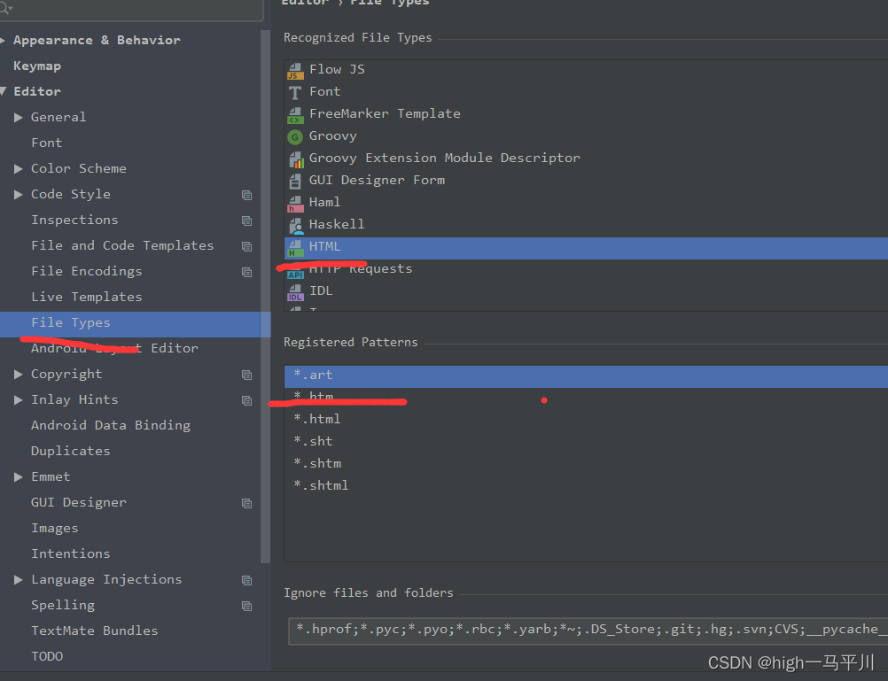The height and width of the screenshot is (681, 888).
Task: Select the *.shtm registered pattern
Action: point(586,463)
